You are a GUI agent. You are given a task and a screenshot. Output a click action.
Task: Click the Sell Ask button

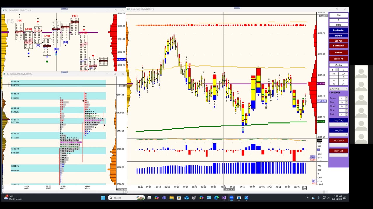(x=339, y=41)
